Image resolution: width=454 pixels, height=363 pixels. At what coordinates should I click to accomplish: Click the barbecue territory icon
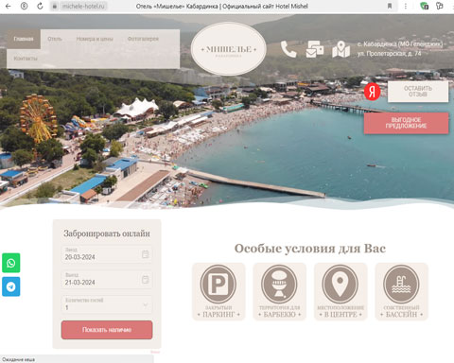279,285
